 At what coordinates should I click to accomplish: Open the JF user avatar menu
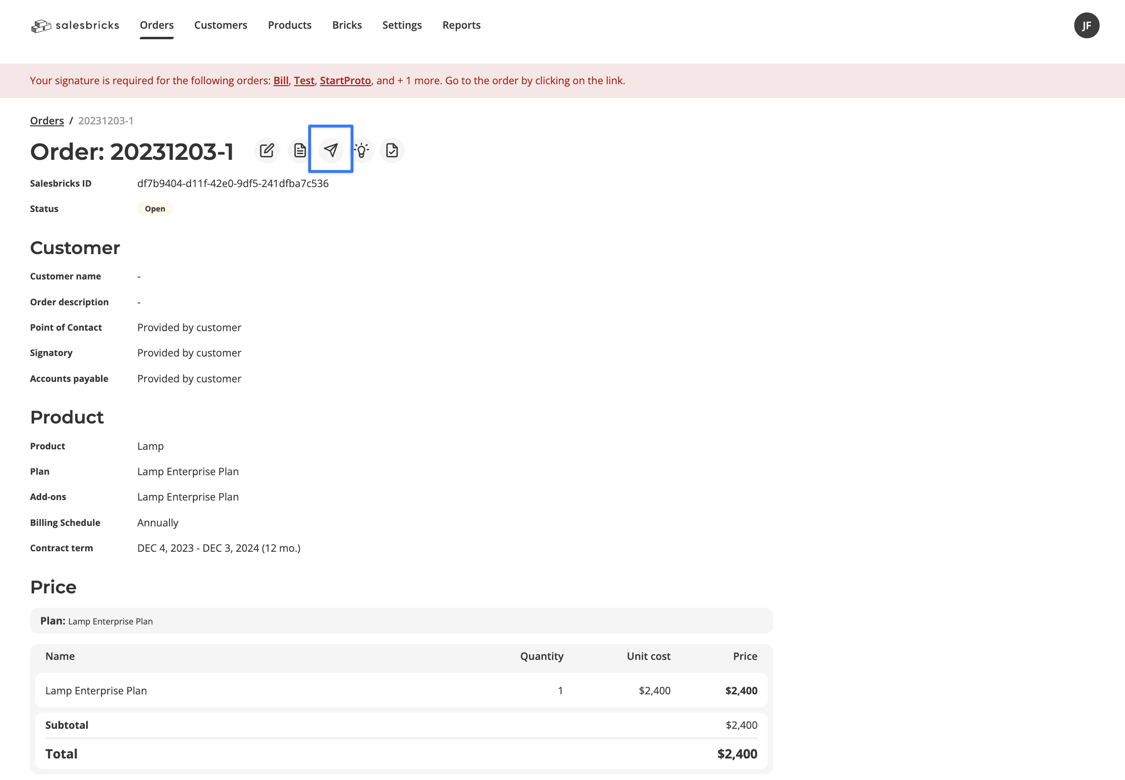coord(1086,25)
